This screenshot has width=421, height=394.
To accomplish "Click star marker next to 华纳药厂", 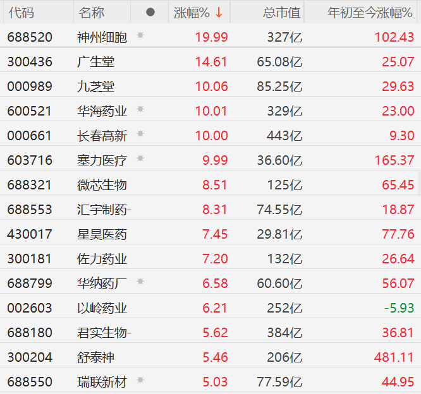I will coord(140,282).
